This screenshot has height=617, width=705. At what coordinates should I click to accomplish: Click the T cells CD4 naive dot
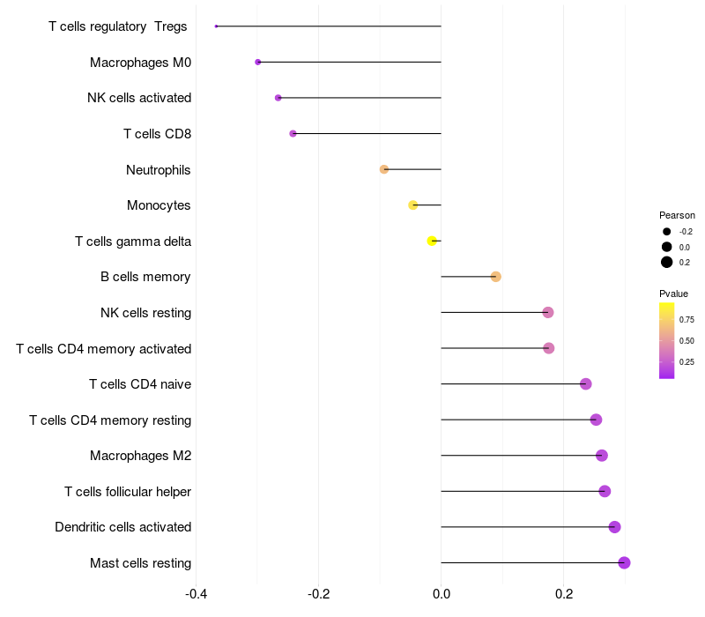[x=585, y=384]
